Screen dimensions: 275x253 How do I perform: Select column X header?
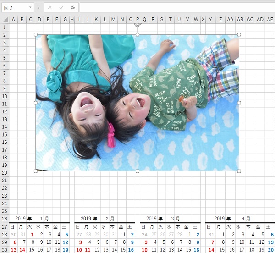(203, 19)
